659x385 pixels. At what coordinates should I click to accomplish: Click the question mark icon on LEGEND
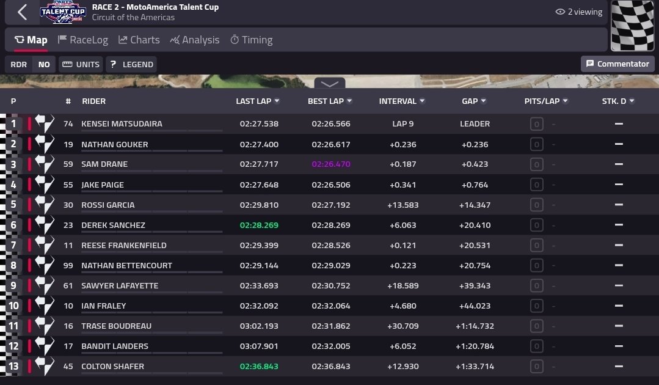[x=113, y=64]
